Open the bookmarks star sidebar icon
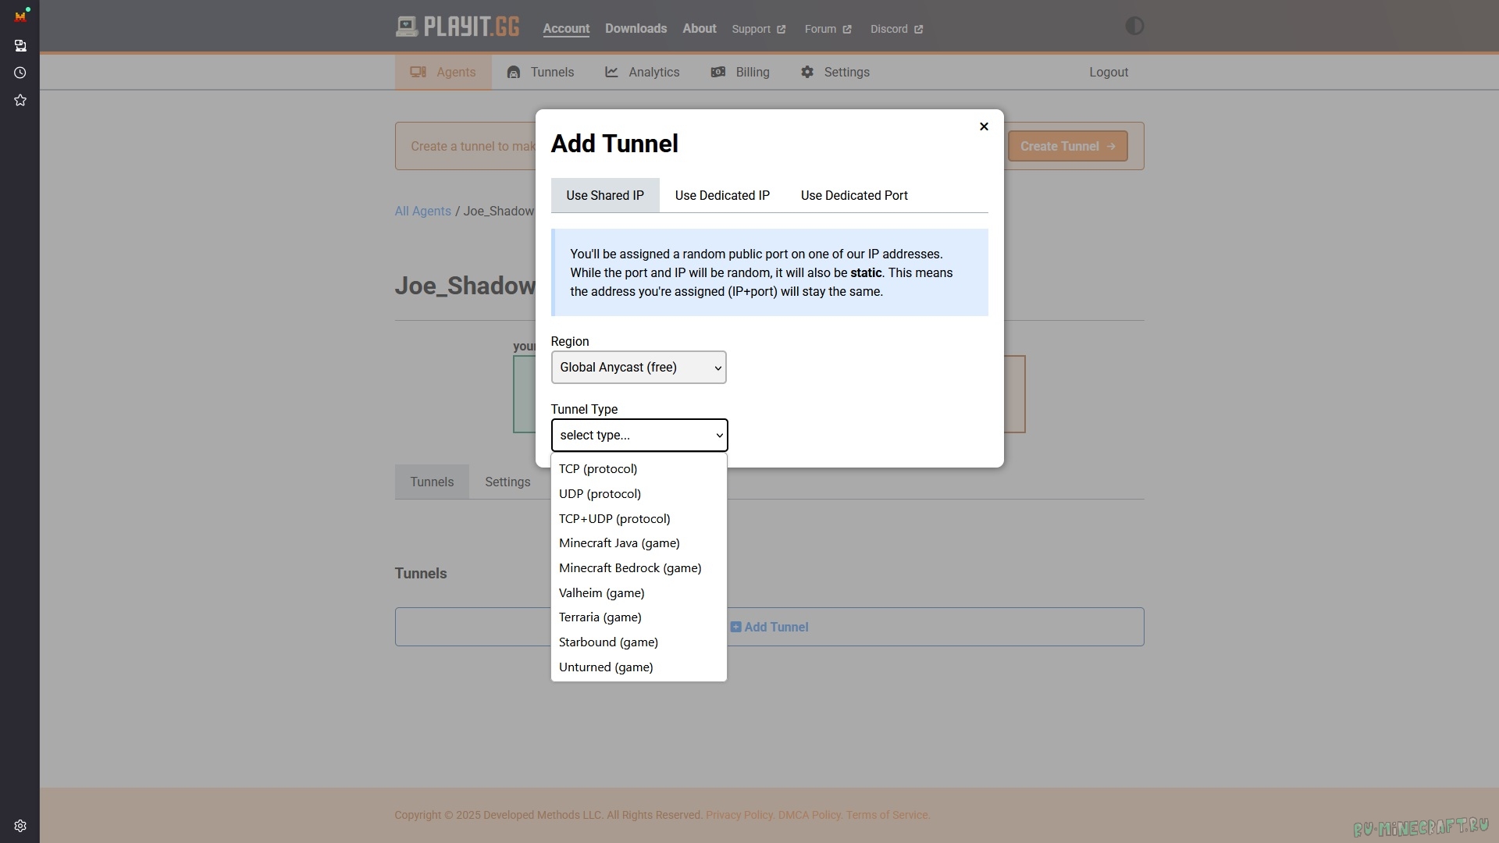 click(20, 100)
